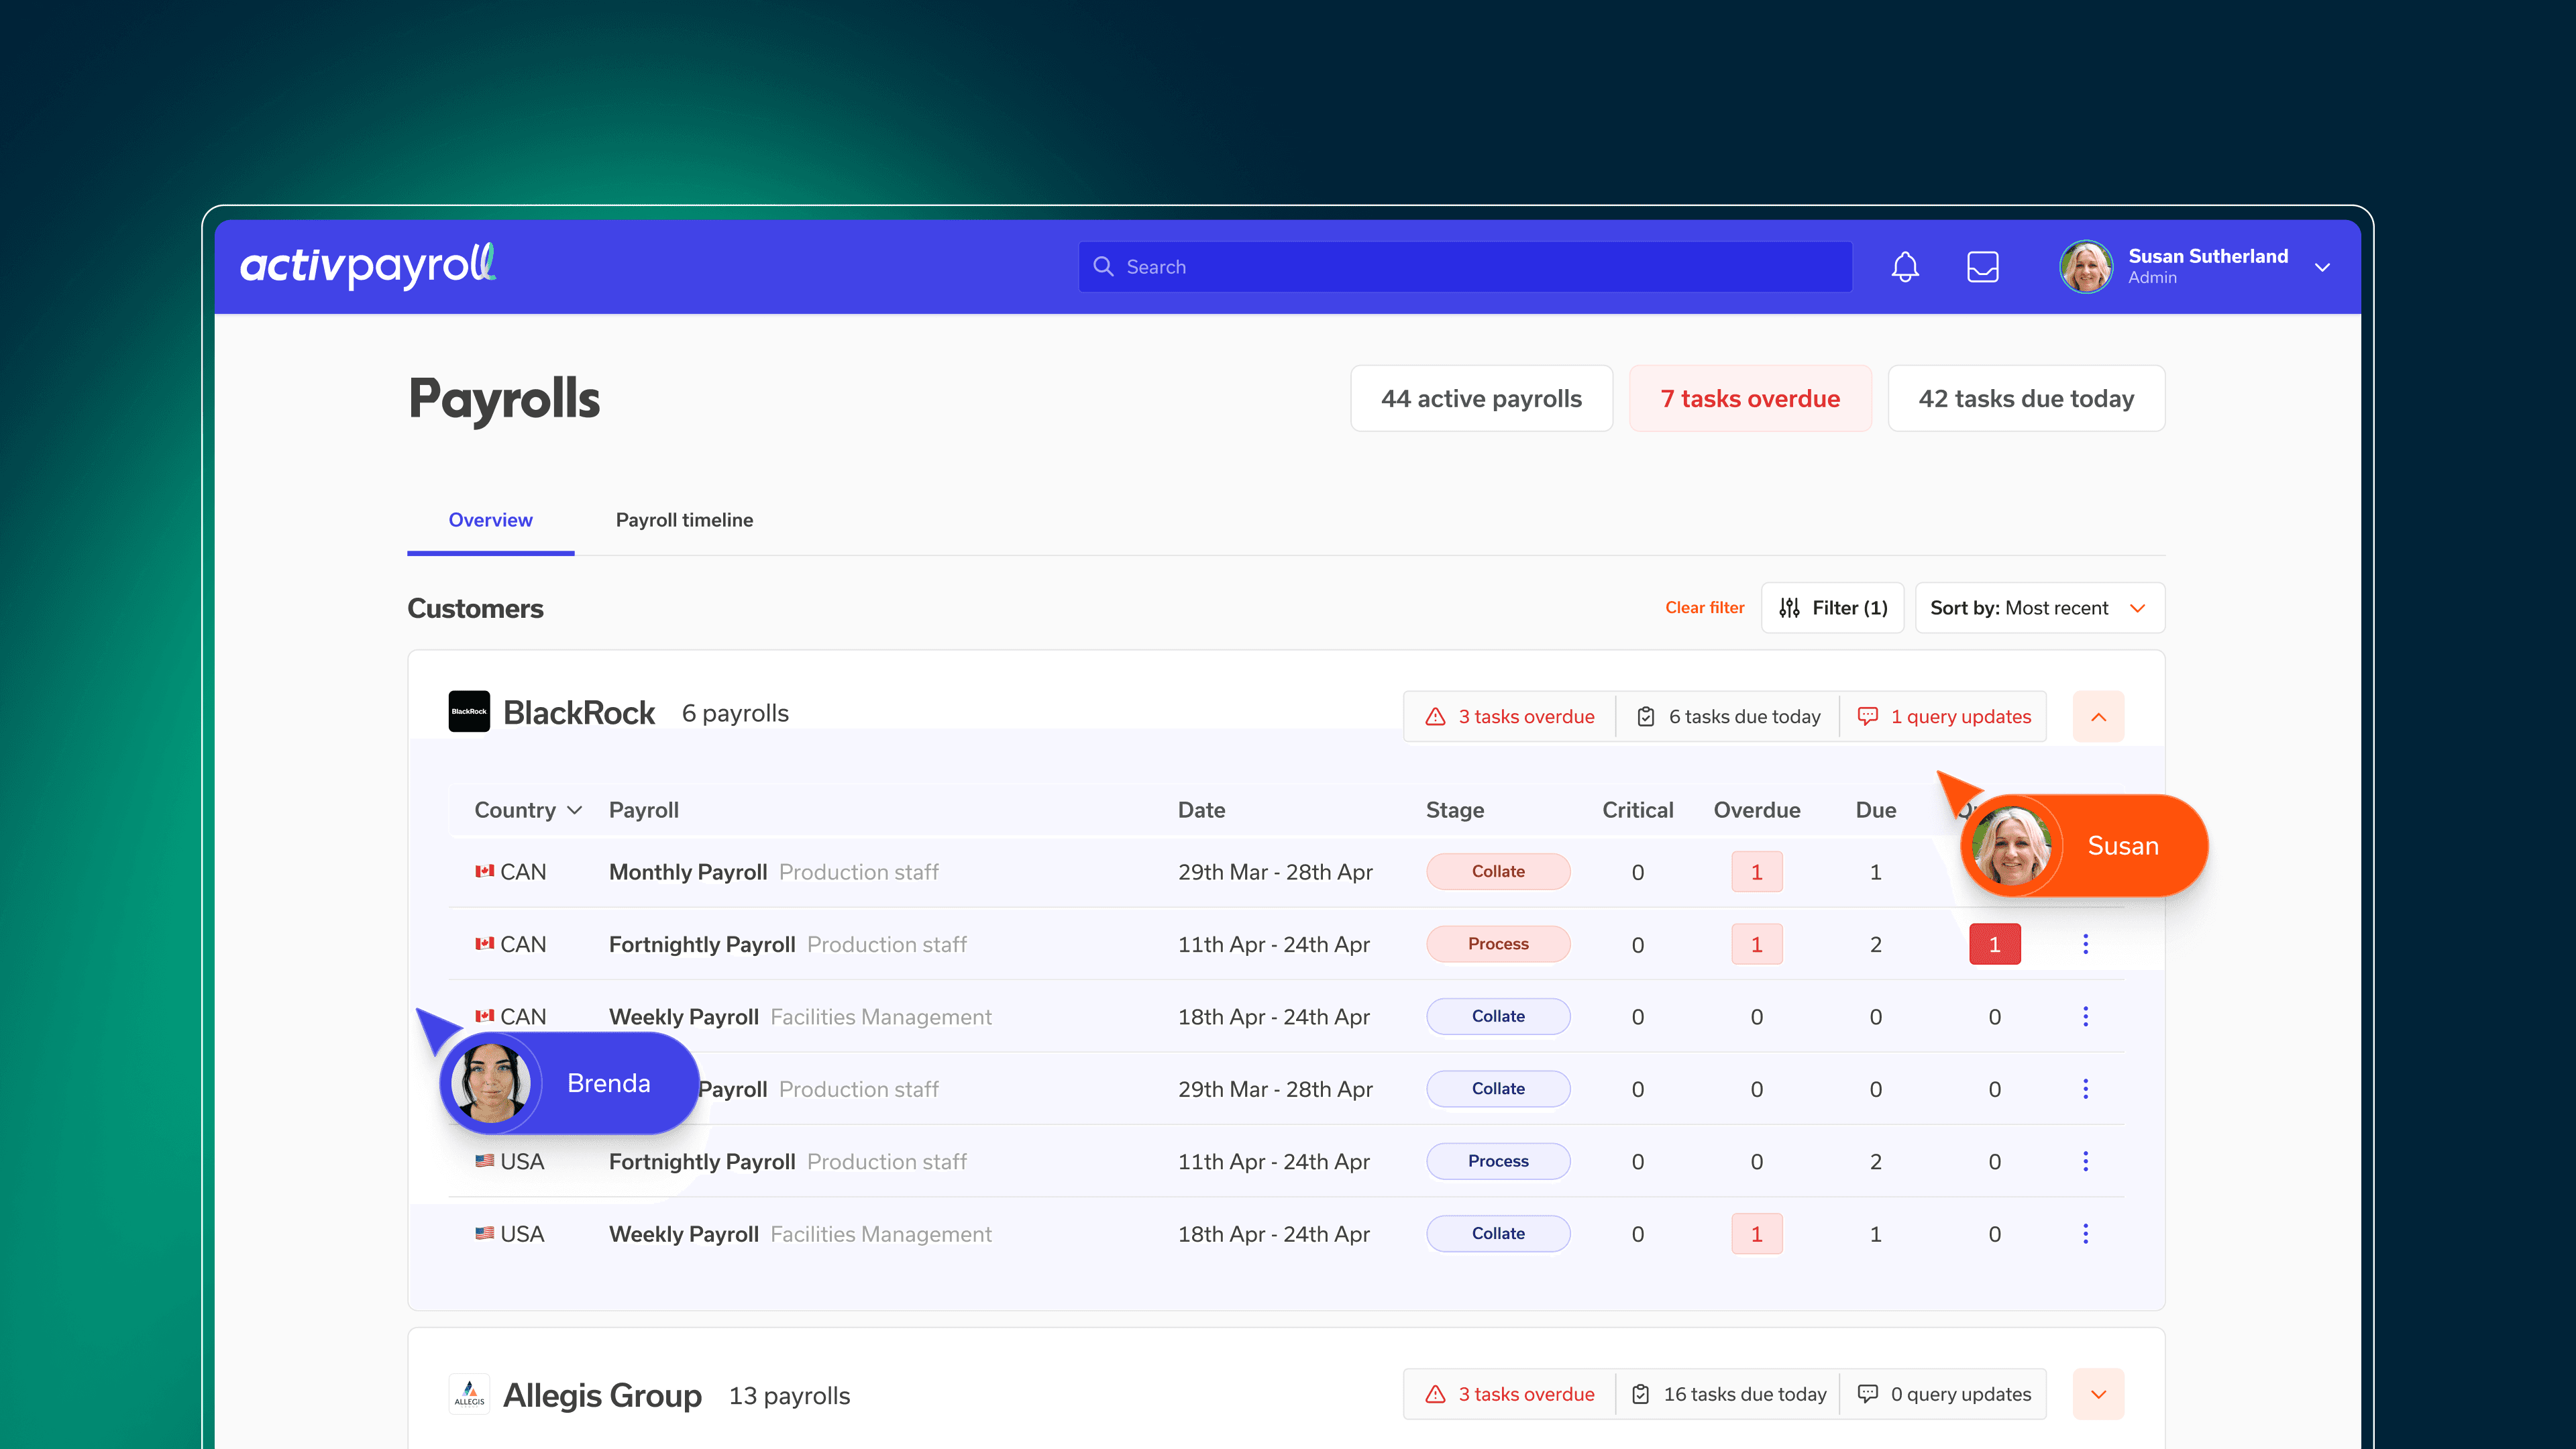Sort by the Country column header
The height and width of the screenshot is (1449, 2576).
click(527, 810)
